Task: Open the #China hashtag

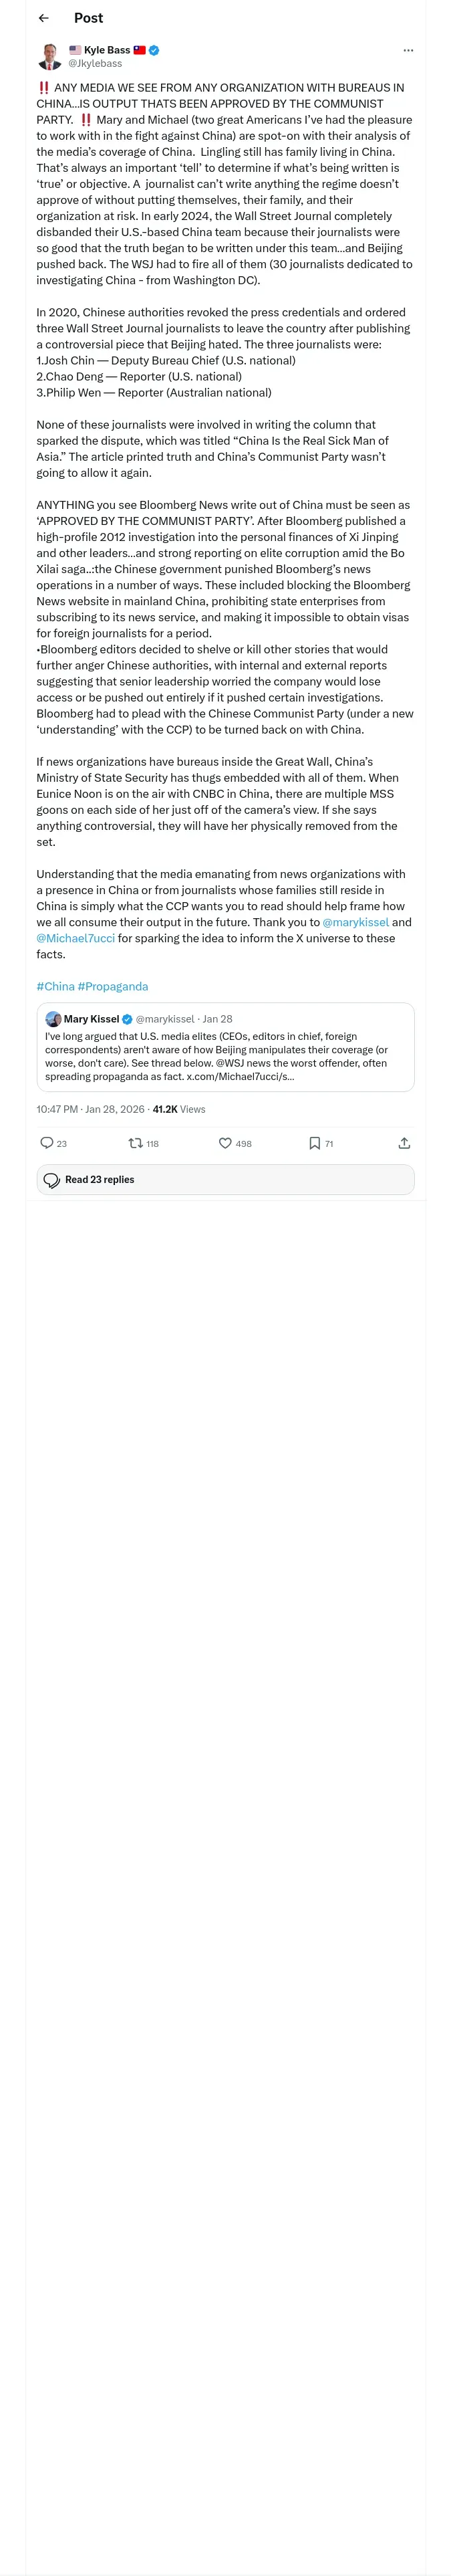Action: pos(55,986)
